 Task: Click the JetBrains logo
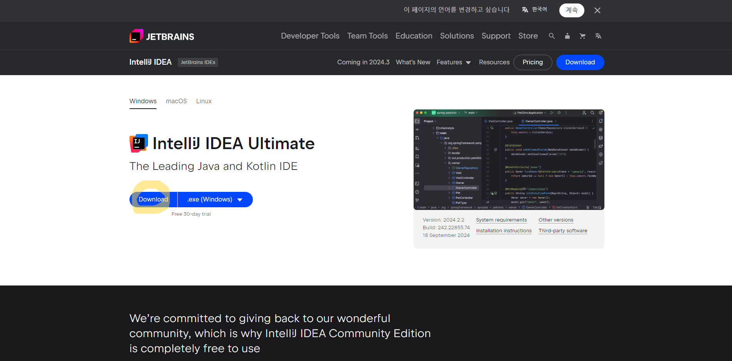(162, 36)
